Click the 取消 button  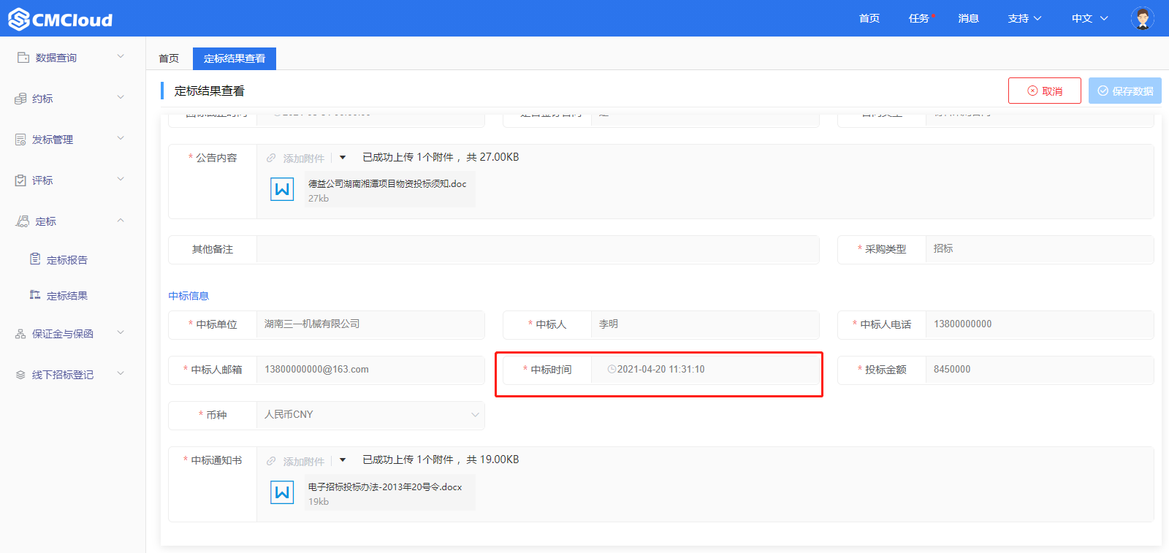(1045, 91)
